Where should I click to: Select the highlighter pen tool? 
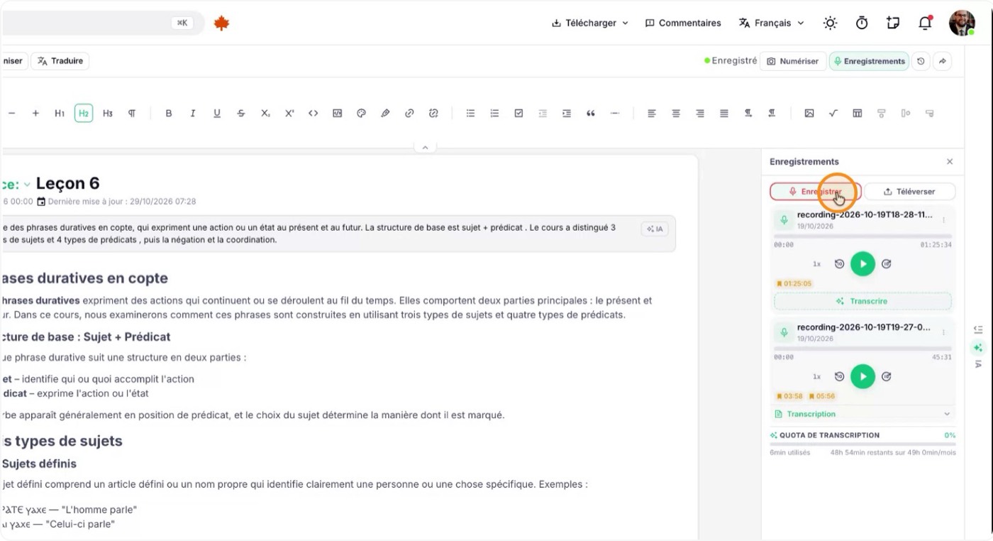click(x=385, y=113)
